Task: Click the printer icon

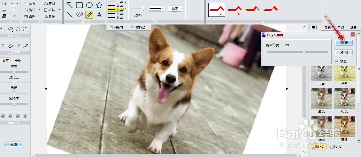Action: (x=4, y=16)
